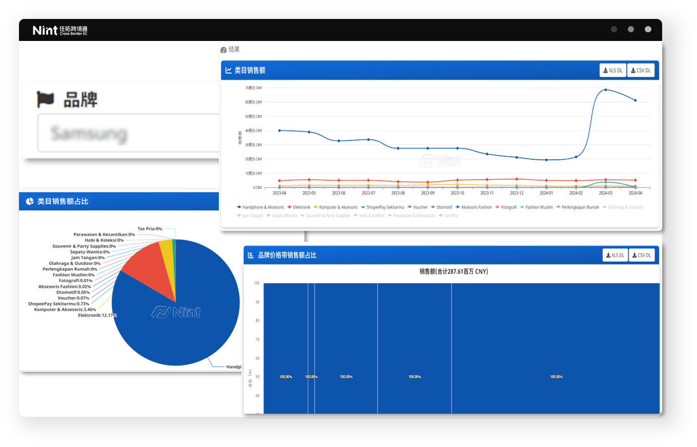Click the 2024-01 x-axis label
The width and height of the screenshot is (697, 447).
coord(546,193)
